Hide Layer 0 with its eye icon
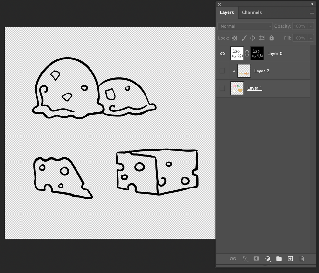The image size is (319, 273). click(x=222, y=54)
